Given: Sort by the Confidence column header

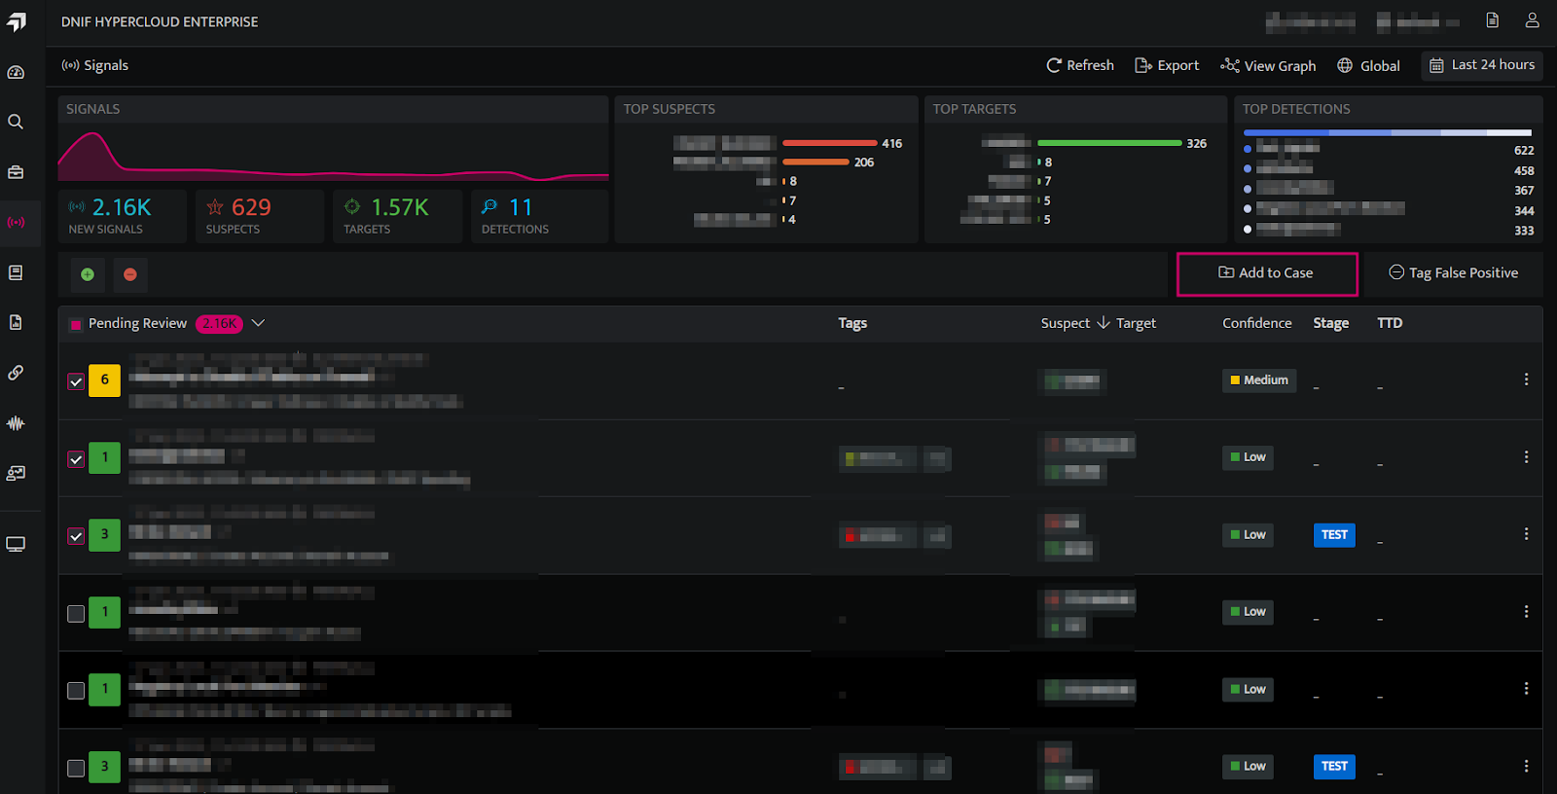Looking at the screenshot, I should tap(1257, 323).
